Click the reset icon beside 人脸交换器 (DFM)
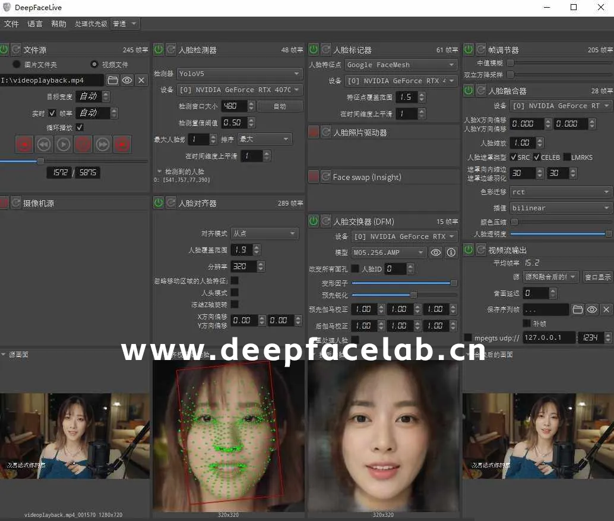 326,221
